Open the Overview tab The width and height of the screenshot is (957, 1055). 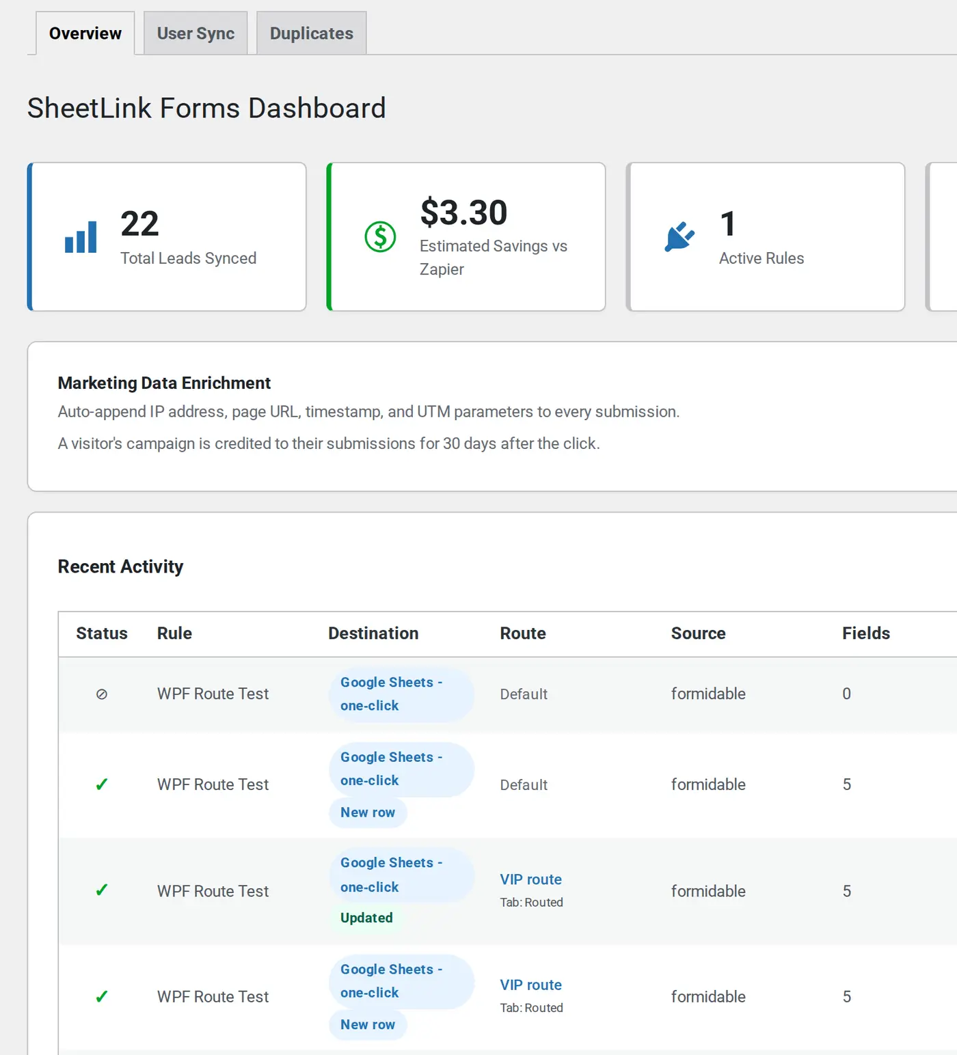(x=85, y=33)
